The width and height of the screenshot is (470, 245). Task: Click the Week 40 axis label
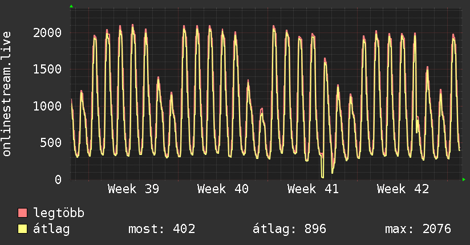coord(222,189)
